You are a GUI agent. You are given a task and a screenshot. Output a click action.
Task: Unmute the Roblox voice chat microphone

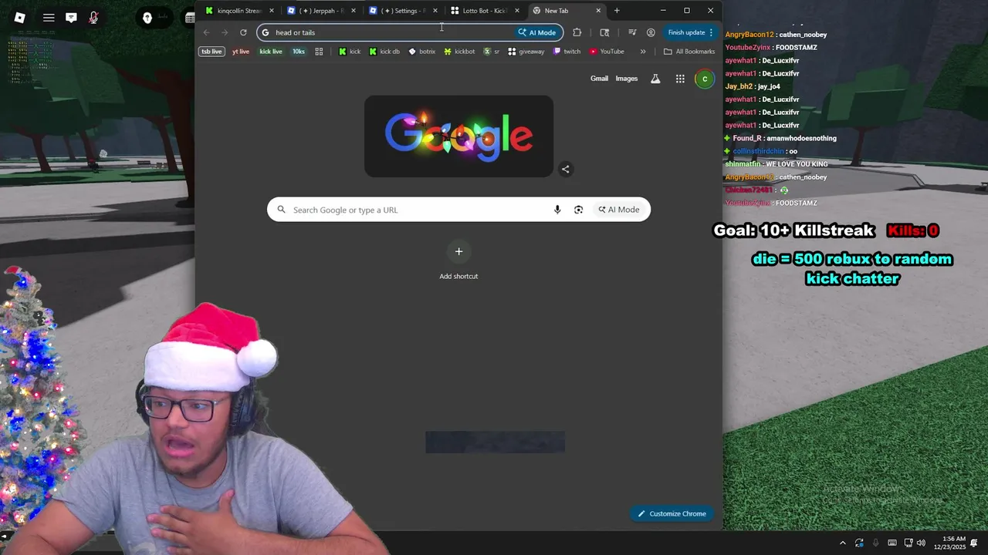point(93,17)
